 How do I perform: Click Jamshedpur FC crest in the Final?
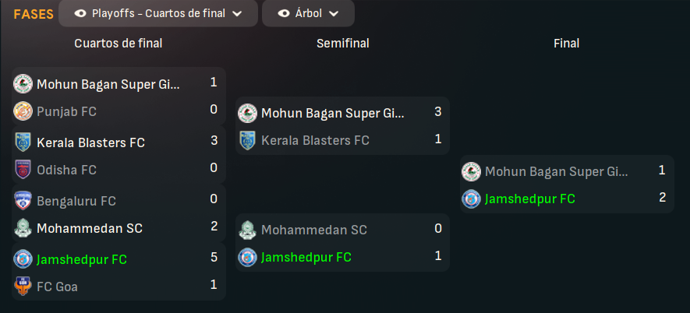coord(471,199)
